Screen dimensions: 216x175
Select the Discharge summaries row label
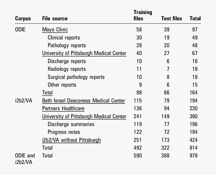click(71, 124)
